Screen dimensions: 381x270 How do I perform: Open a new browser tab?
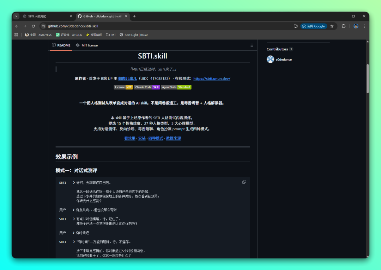click(x=134, y=16)
